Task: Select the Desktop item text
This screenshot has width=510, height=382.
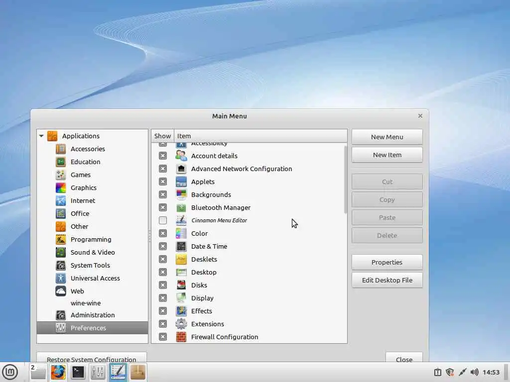Action: pos(204,272)
